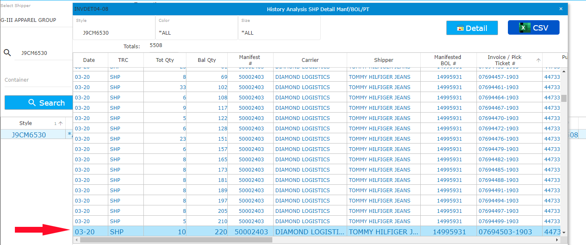Select pick ticket 07694470-1903
Image resolution: width=586 pixels, height=245 pixels.
coord(498,118)
